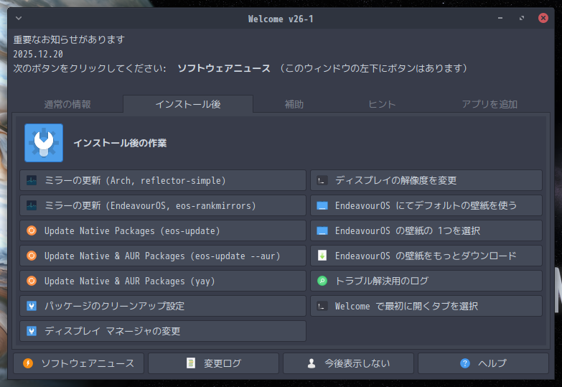Switch to the ヒント tab
The image size is (562, 387).
(x=382, y=104)
